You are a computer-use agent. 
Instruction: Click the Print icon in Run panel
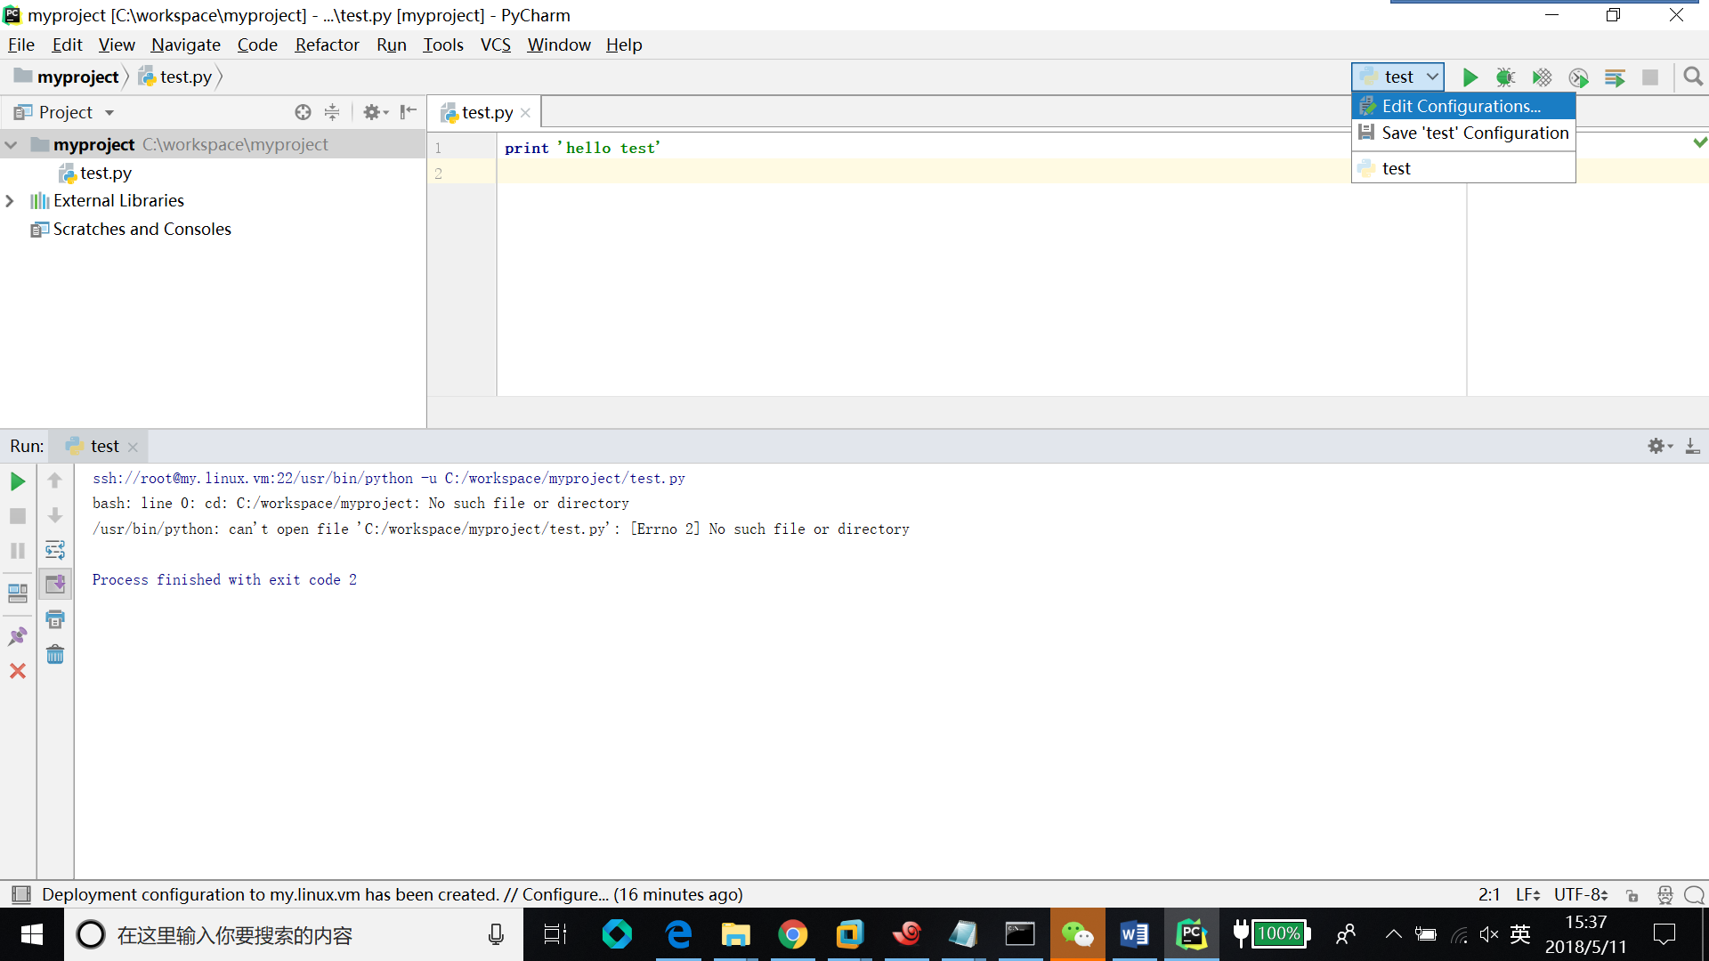55,619
